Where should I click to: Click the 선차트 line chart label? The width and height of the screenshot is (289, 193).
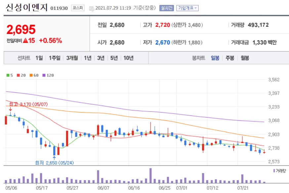coord(24,58)
